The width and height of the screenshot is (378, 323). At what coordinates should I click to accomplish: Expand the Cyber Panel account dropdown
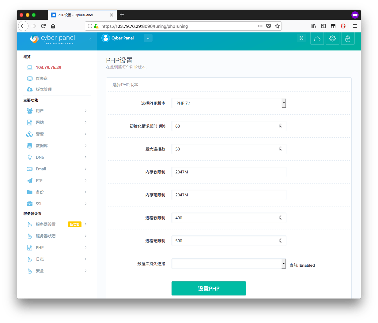[148, 38]
